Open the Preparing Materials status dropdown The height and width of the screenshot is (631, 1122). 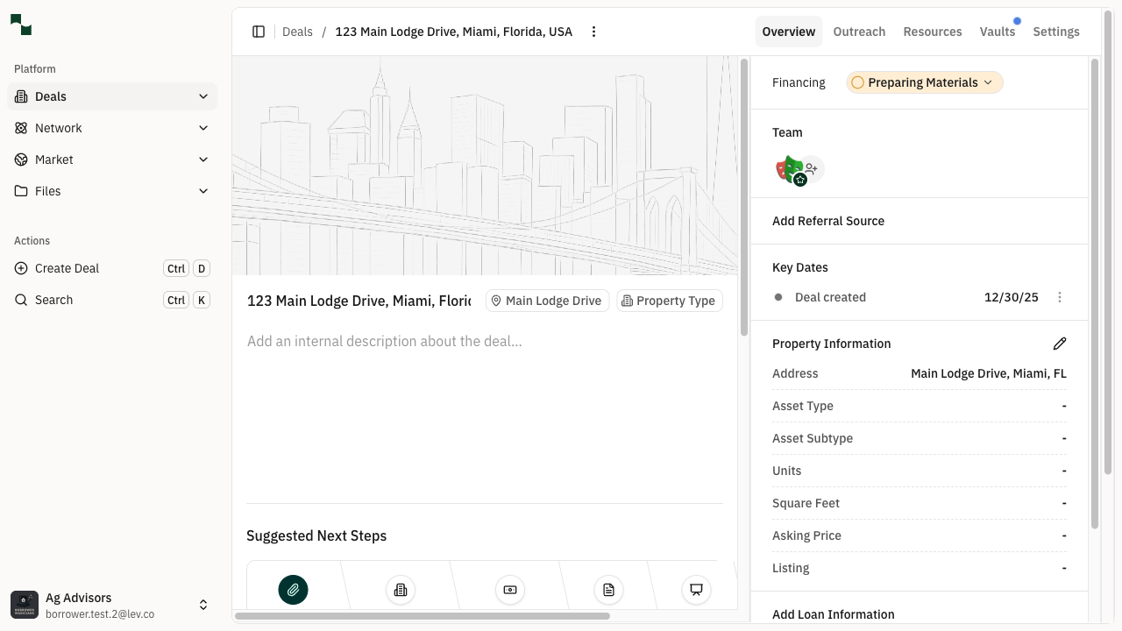pos(924,82)
